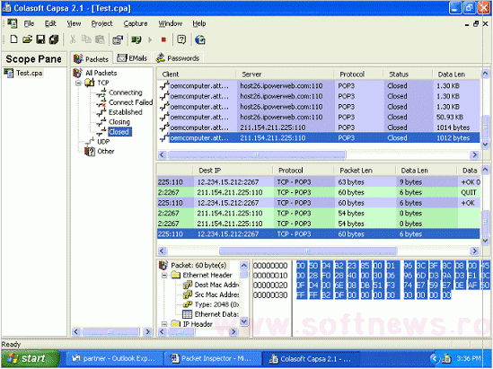This screenshot has width=493, height=369.
Task: Select All Packets tree node
Action: click(x=101, y=73)
